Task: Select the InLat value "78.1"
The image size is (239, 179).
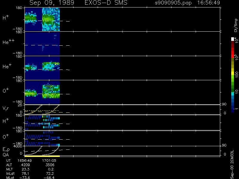Action: pyautogui.click(x=25, y=174)
